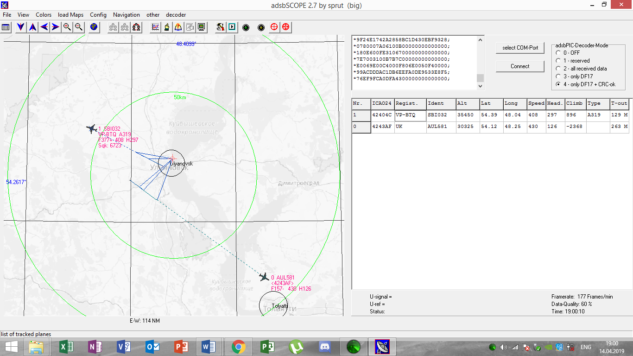Click the zoom out magnifier icon
The width and height of the screenshot is (633, 356).
pyautogui.click(x=79, y=27)
